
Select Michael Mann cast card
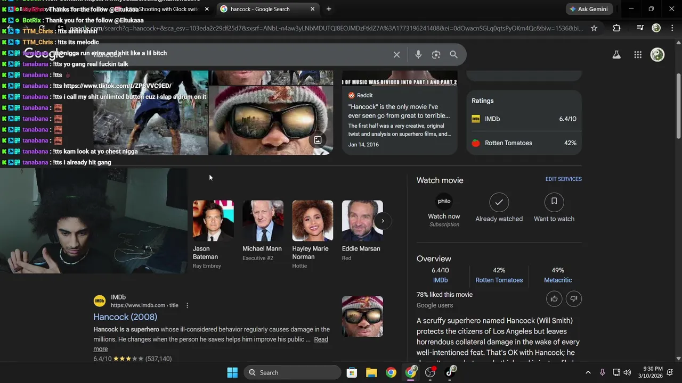263,231
